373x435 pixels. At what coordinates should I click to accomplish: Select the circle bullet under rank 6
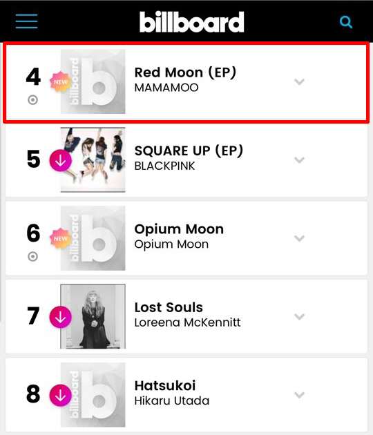click(32, 256)
